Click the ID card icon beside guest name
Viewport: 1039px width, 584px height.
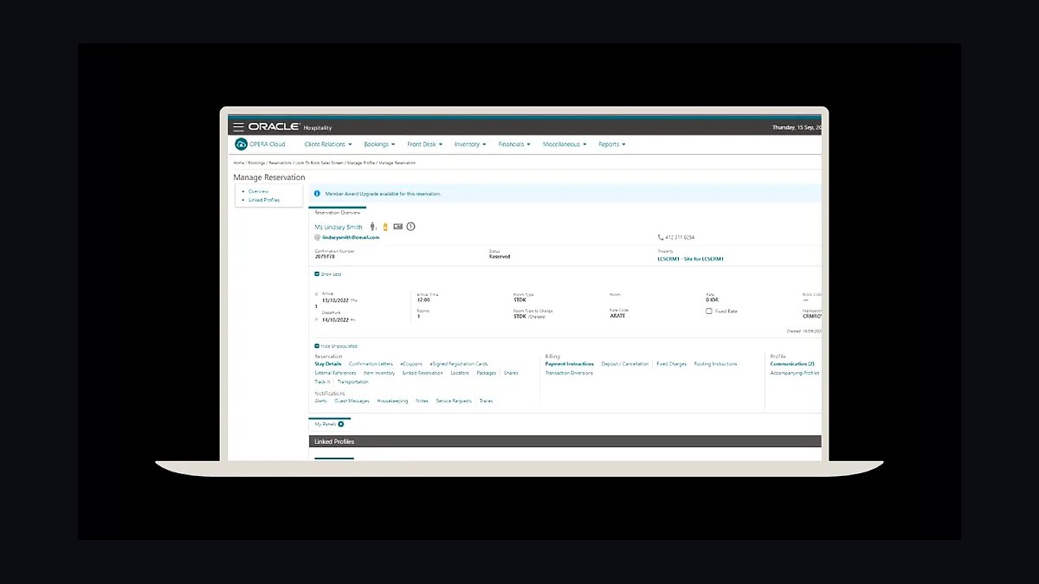click(397, 227)
